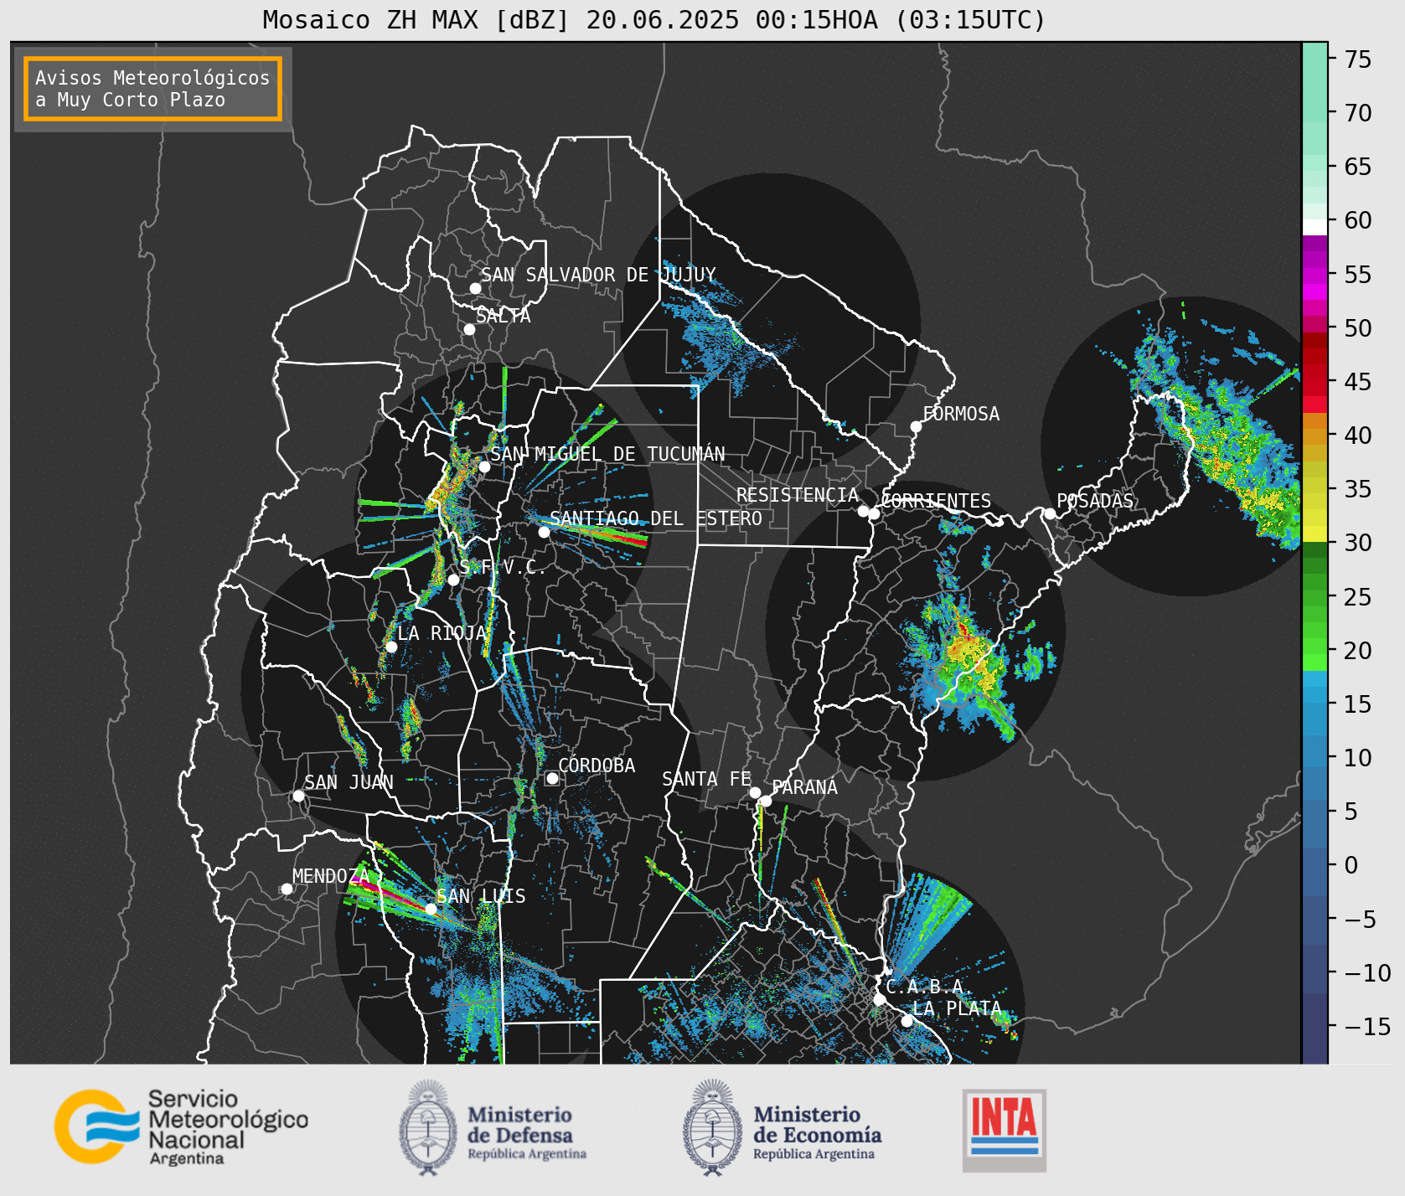Select the Córdoba city marker
The width and height of the screenshot is (1405, 1196).
(552, 778)
